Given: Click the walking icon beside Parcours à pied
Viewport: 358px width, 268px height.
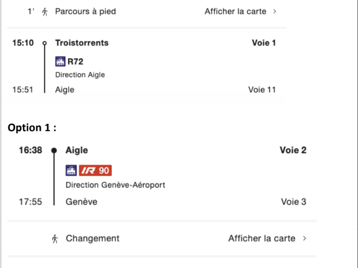Looking at the screenshot, I should [x=45, y=12].
